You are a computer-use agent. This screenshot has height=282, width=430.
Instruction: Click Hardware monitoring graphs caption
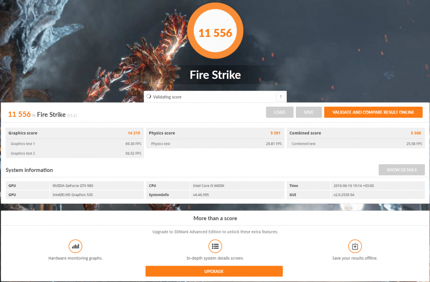pyautogui.click(x=75, y=258)
